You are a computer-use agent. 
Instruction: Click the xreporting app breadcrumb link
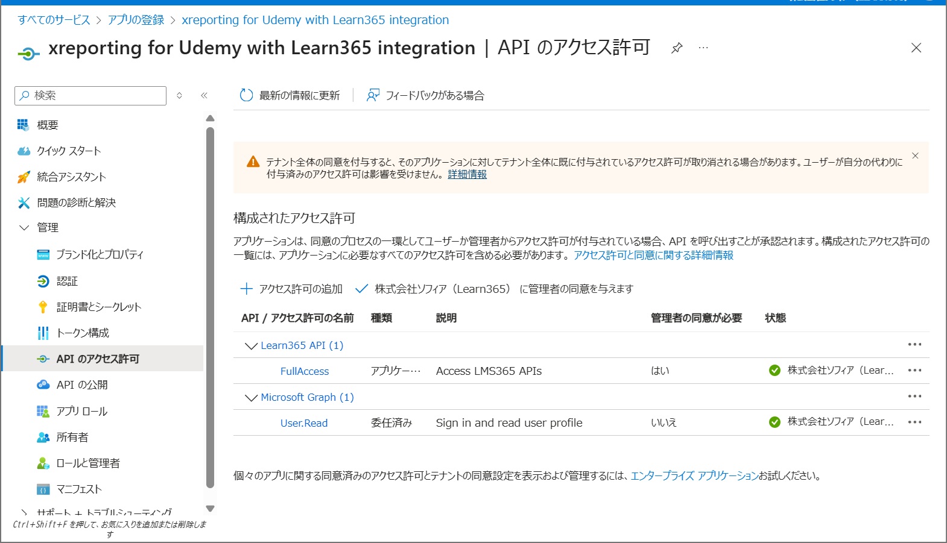[x=315, y=20]
